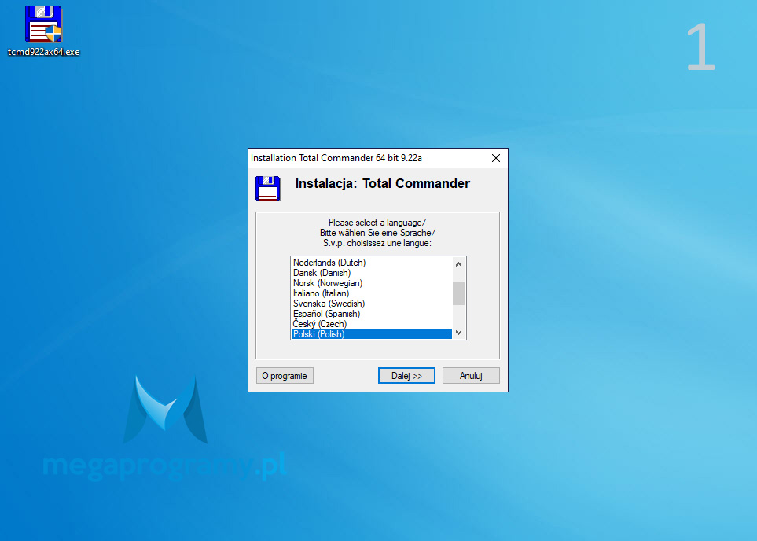The width and height of the screenshot is (757, 541).
Task: Open the O programie about button
Action: pos(285,376)
